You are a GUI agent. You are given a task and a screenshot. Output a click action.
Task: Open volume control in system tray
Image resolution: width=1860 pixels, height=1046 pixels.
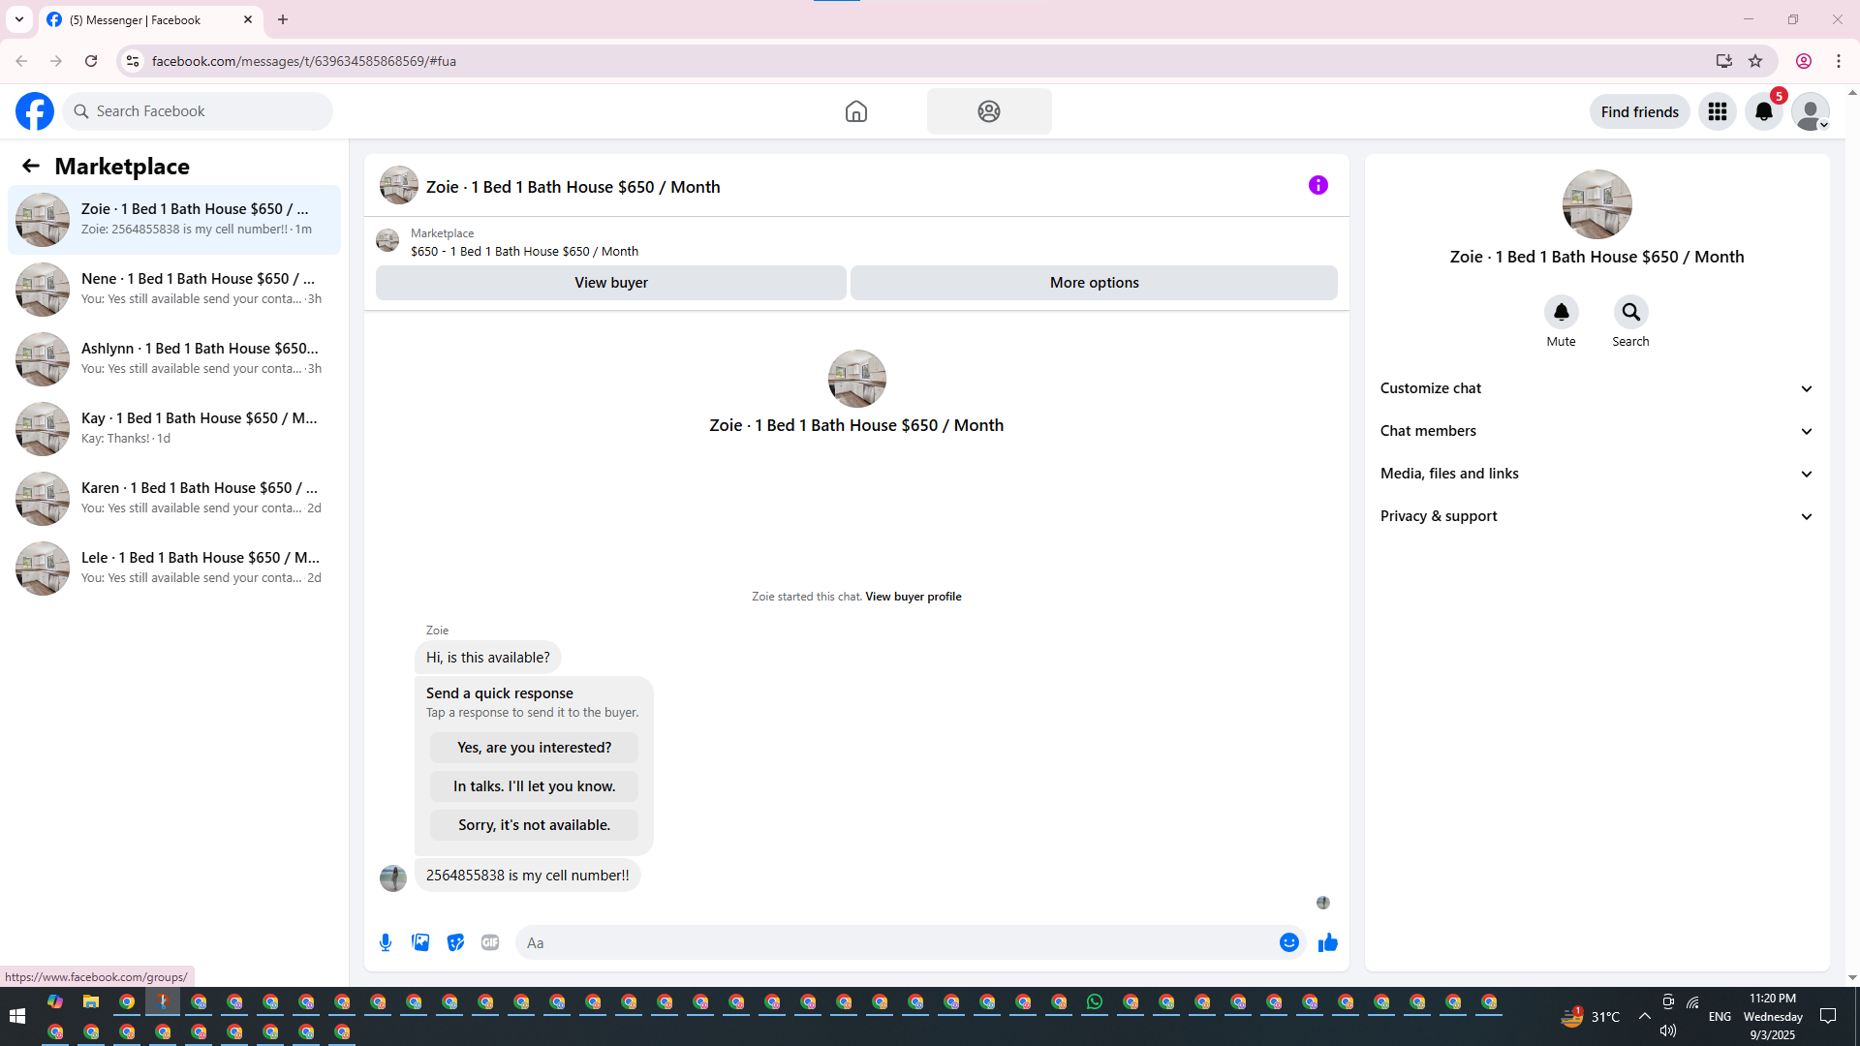point(1668,1031)
